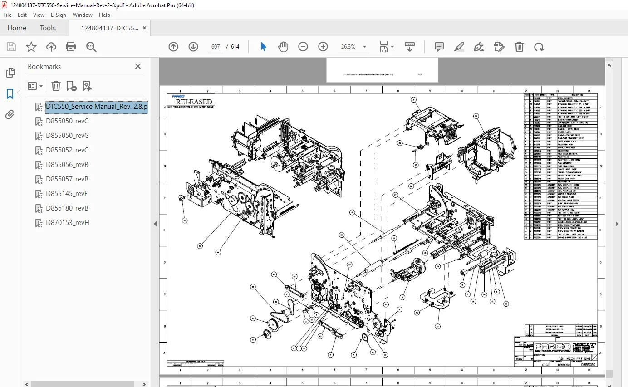Switch to the Home tab
Viewport: 628px width, 387px height.
point(17,28)
